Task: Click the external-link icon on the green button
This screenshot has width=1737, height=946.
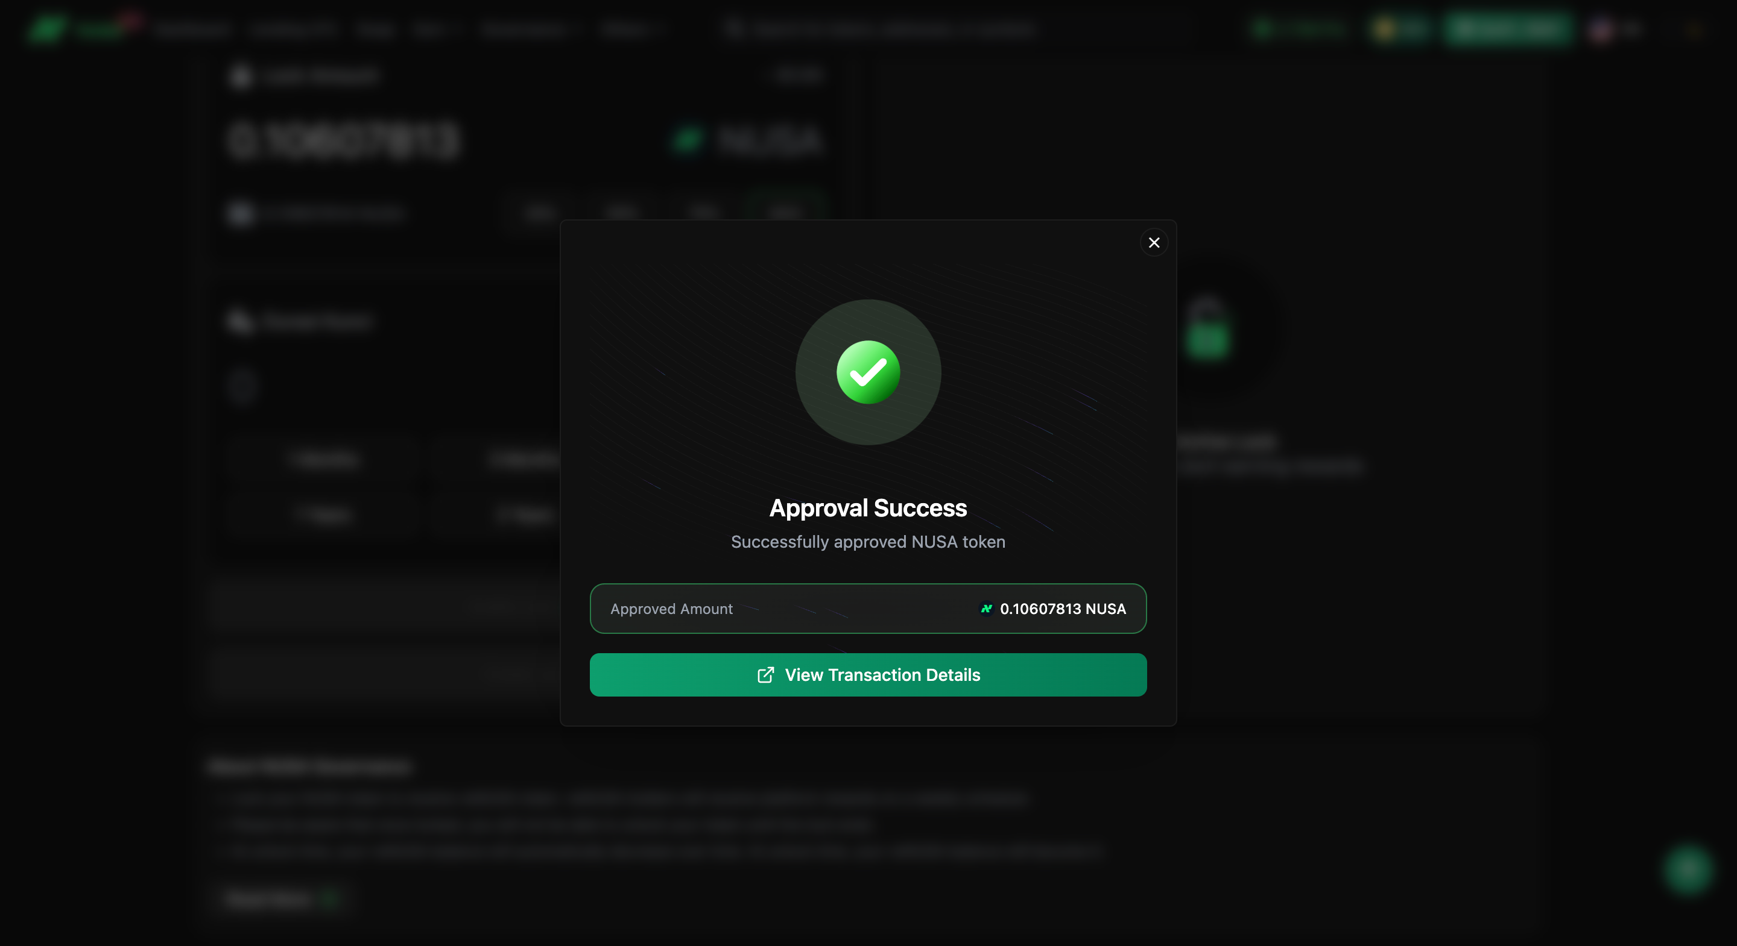Action: coord(765,675)
